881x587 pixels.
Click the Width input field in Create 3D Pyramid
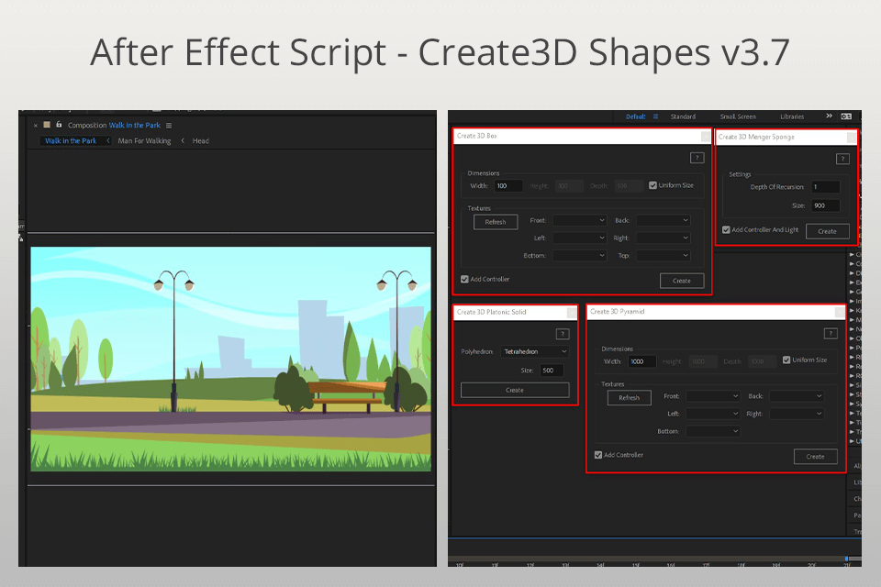point(641,361)
